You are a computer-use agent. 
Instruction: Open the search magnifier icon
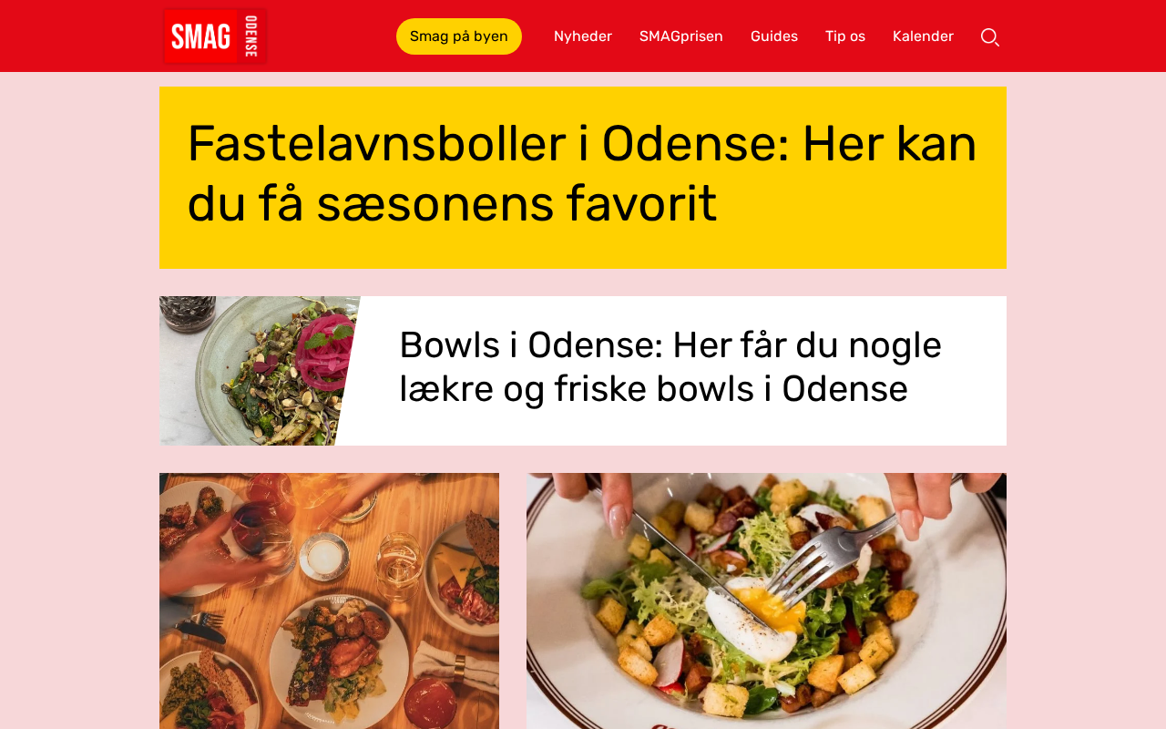(989, 37)
